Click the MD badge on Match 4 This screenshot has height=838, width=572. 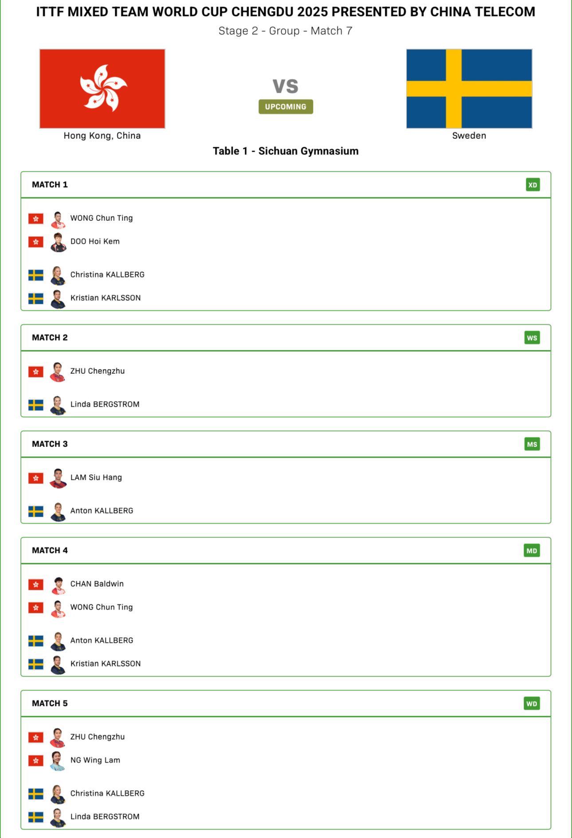click(532, 551)
